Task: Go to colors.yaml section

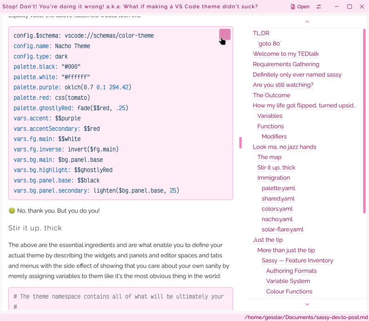Action: [x=277, y=209]
